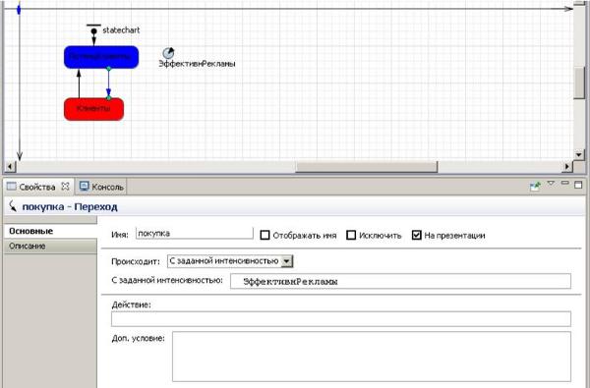The width and height of the screenshot is (590, 388).
Task: Click the Действие input field
Action: (341, 319)
